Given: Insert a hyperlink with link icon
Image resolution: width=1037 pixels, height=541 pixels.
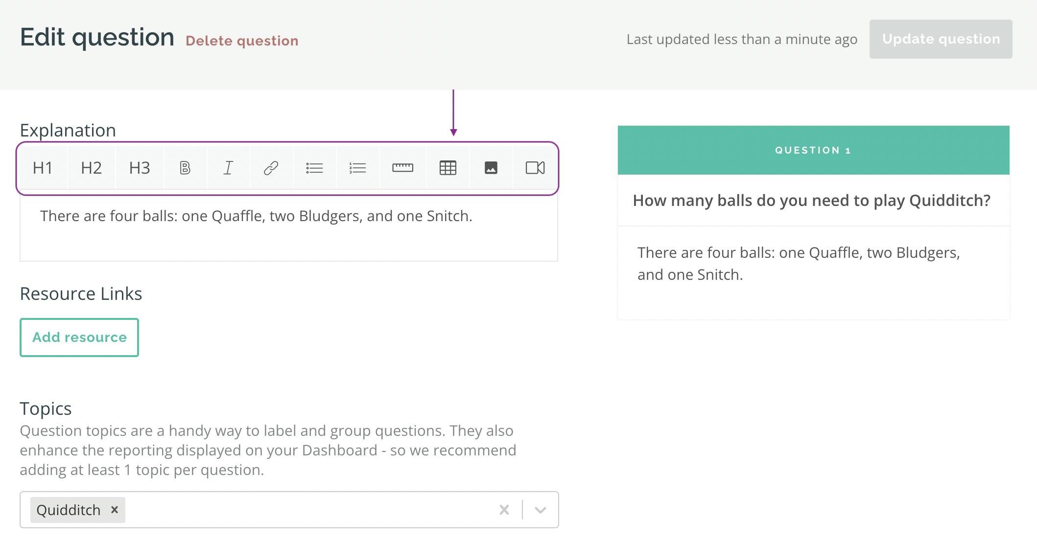Looking at the screenshot, I should pyautogui.click(x=271, y=168).
